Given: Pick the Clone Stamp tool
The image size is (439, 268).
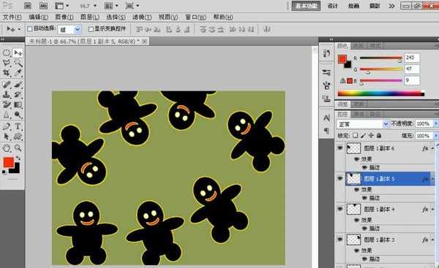Looking at the screenshot, I should coord(6,94).
